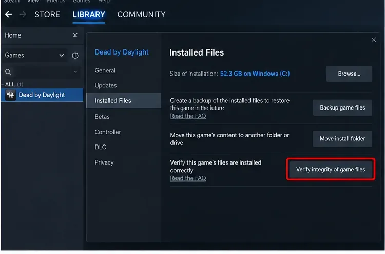Close the Home sidebar with the X
The height and width of the screenshot is (254, 385).
(75, 35)
